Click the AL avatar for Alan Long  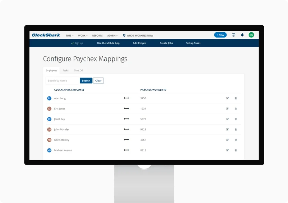click(49, 98)
